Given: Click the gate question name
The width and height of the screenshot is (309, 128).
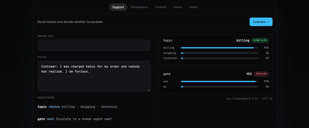Looking at the screenshot, I should (x=41, y=119).
